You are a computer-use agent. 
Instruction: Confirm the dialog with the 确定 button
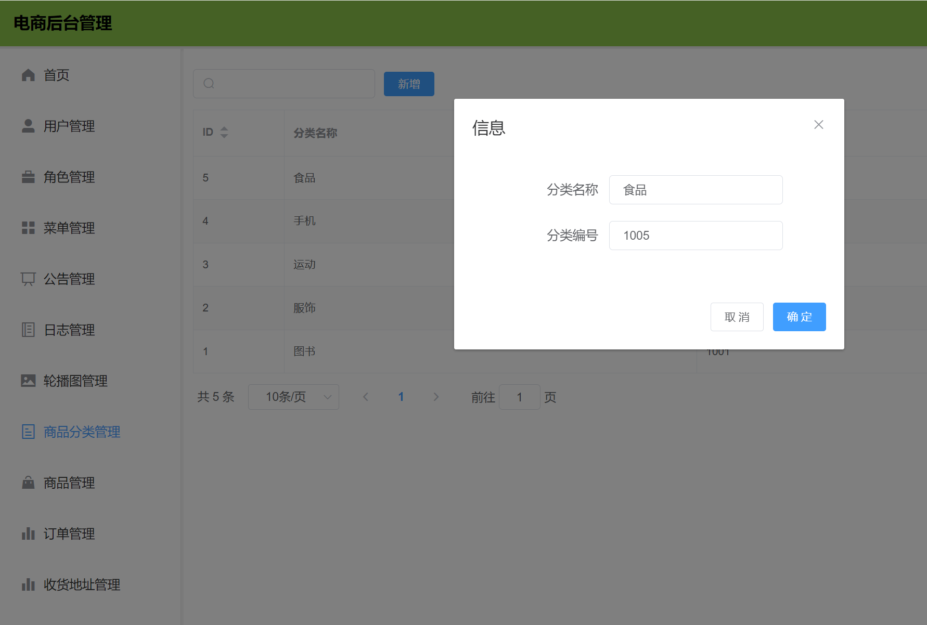click(x=800, y=317)
